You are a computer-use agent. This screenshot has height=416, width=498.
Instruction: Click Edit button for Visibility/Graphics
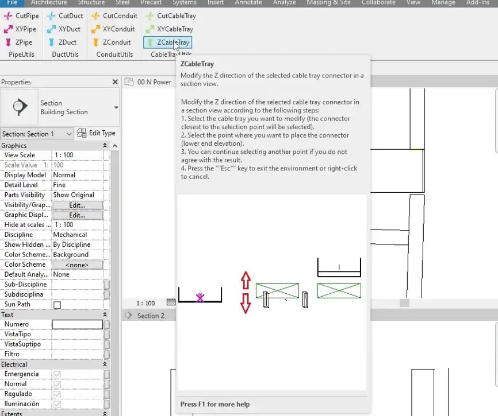tap(77, 205)
